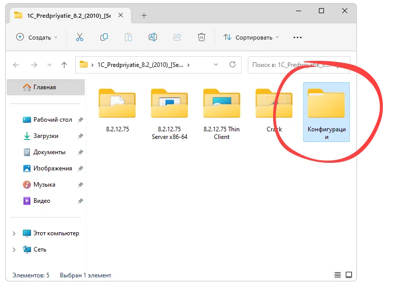Image resolution: width=393 pixels, height=286 pixels.
Task: Expand Этот компьютер tree node
Action: click(x=14, y=233)
